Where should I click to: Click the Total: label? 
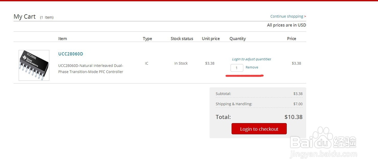pos(223,117)
